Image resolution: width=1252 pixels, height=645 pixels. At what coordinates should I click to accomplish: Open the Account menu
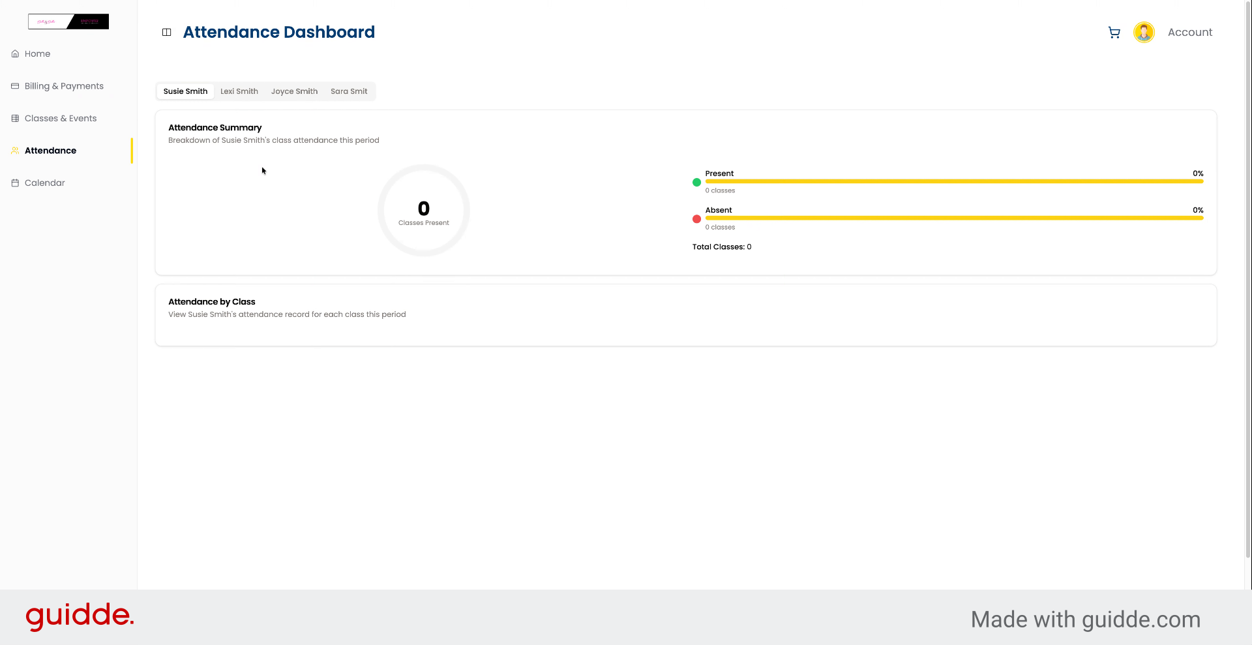coord(1190,32)
